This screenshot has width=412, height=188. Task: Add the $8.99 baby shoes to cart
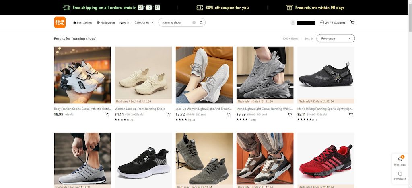coord(107,114)
